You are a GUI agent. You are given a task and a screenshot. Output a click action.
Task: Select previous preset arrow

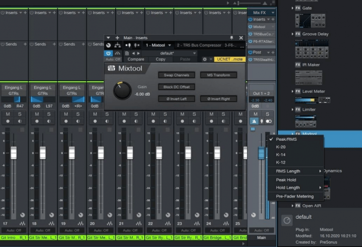133,53
